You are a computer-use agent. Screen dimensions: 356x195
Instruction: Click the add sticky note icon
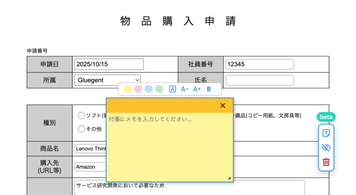click(326, 133)
